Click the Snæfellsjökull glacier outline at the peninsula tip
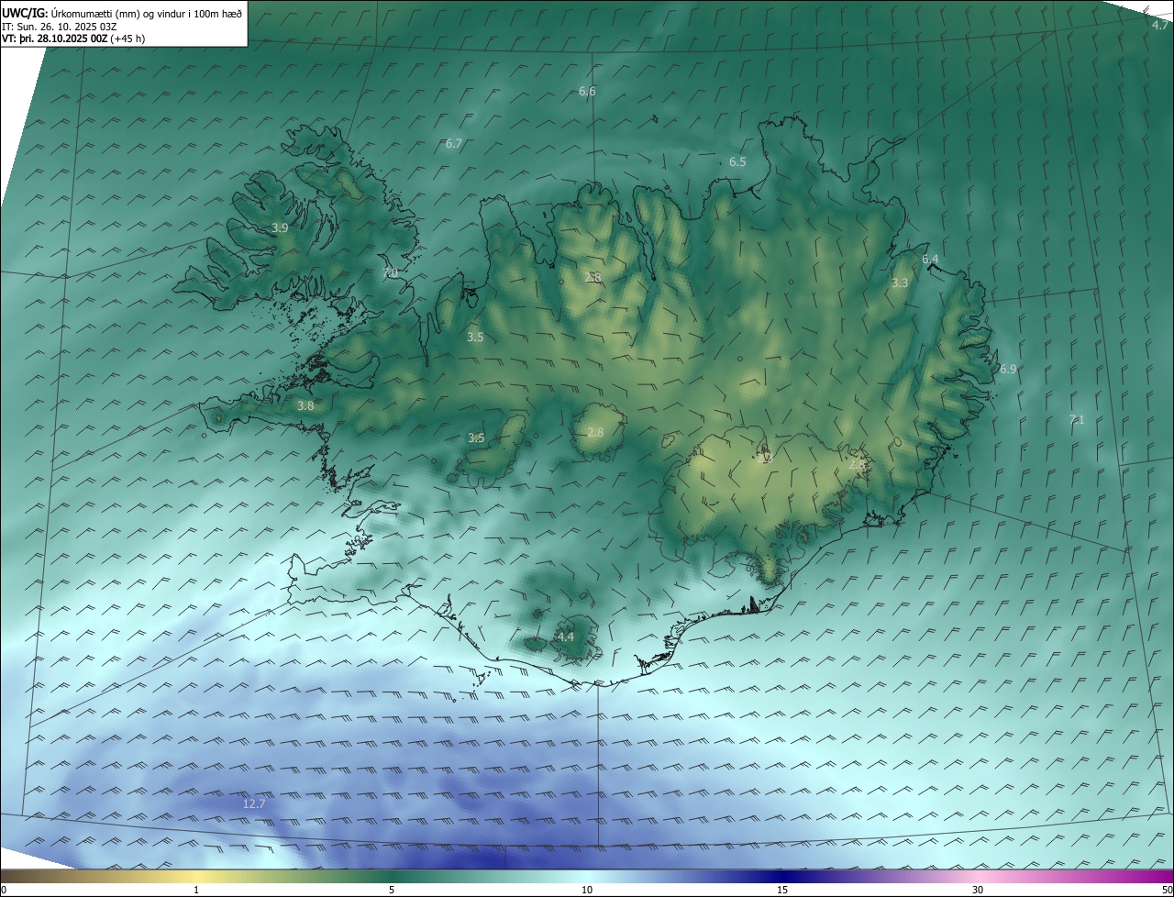Viewport: 1174px width, 897px height. 218,416
